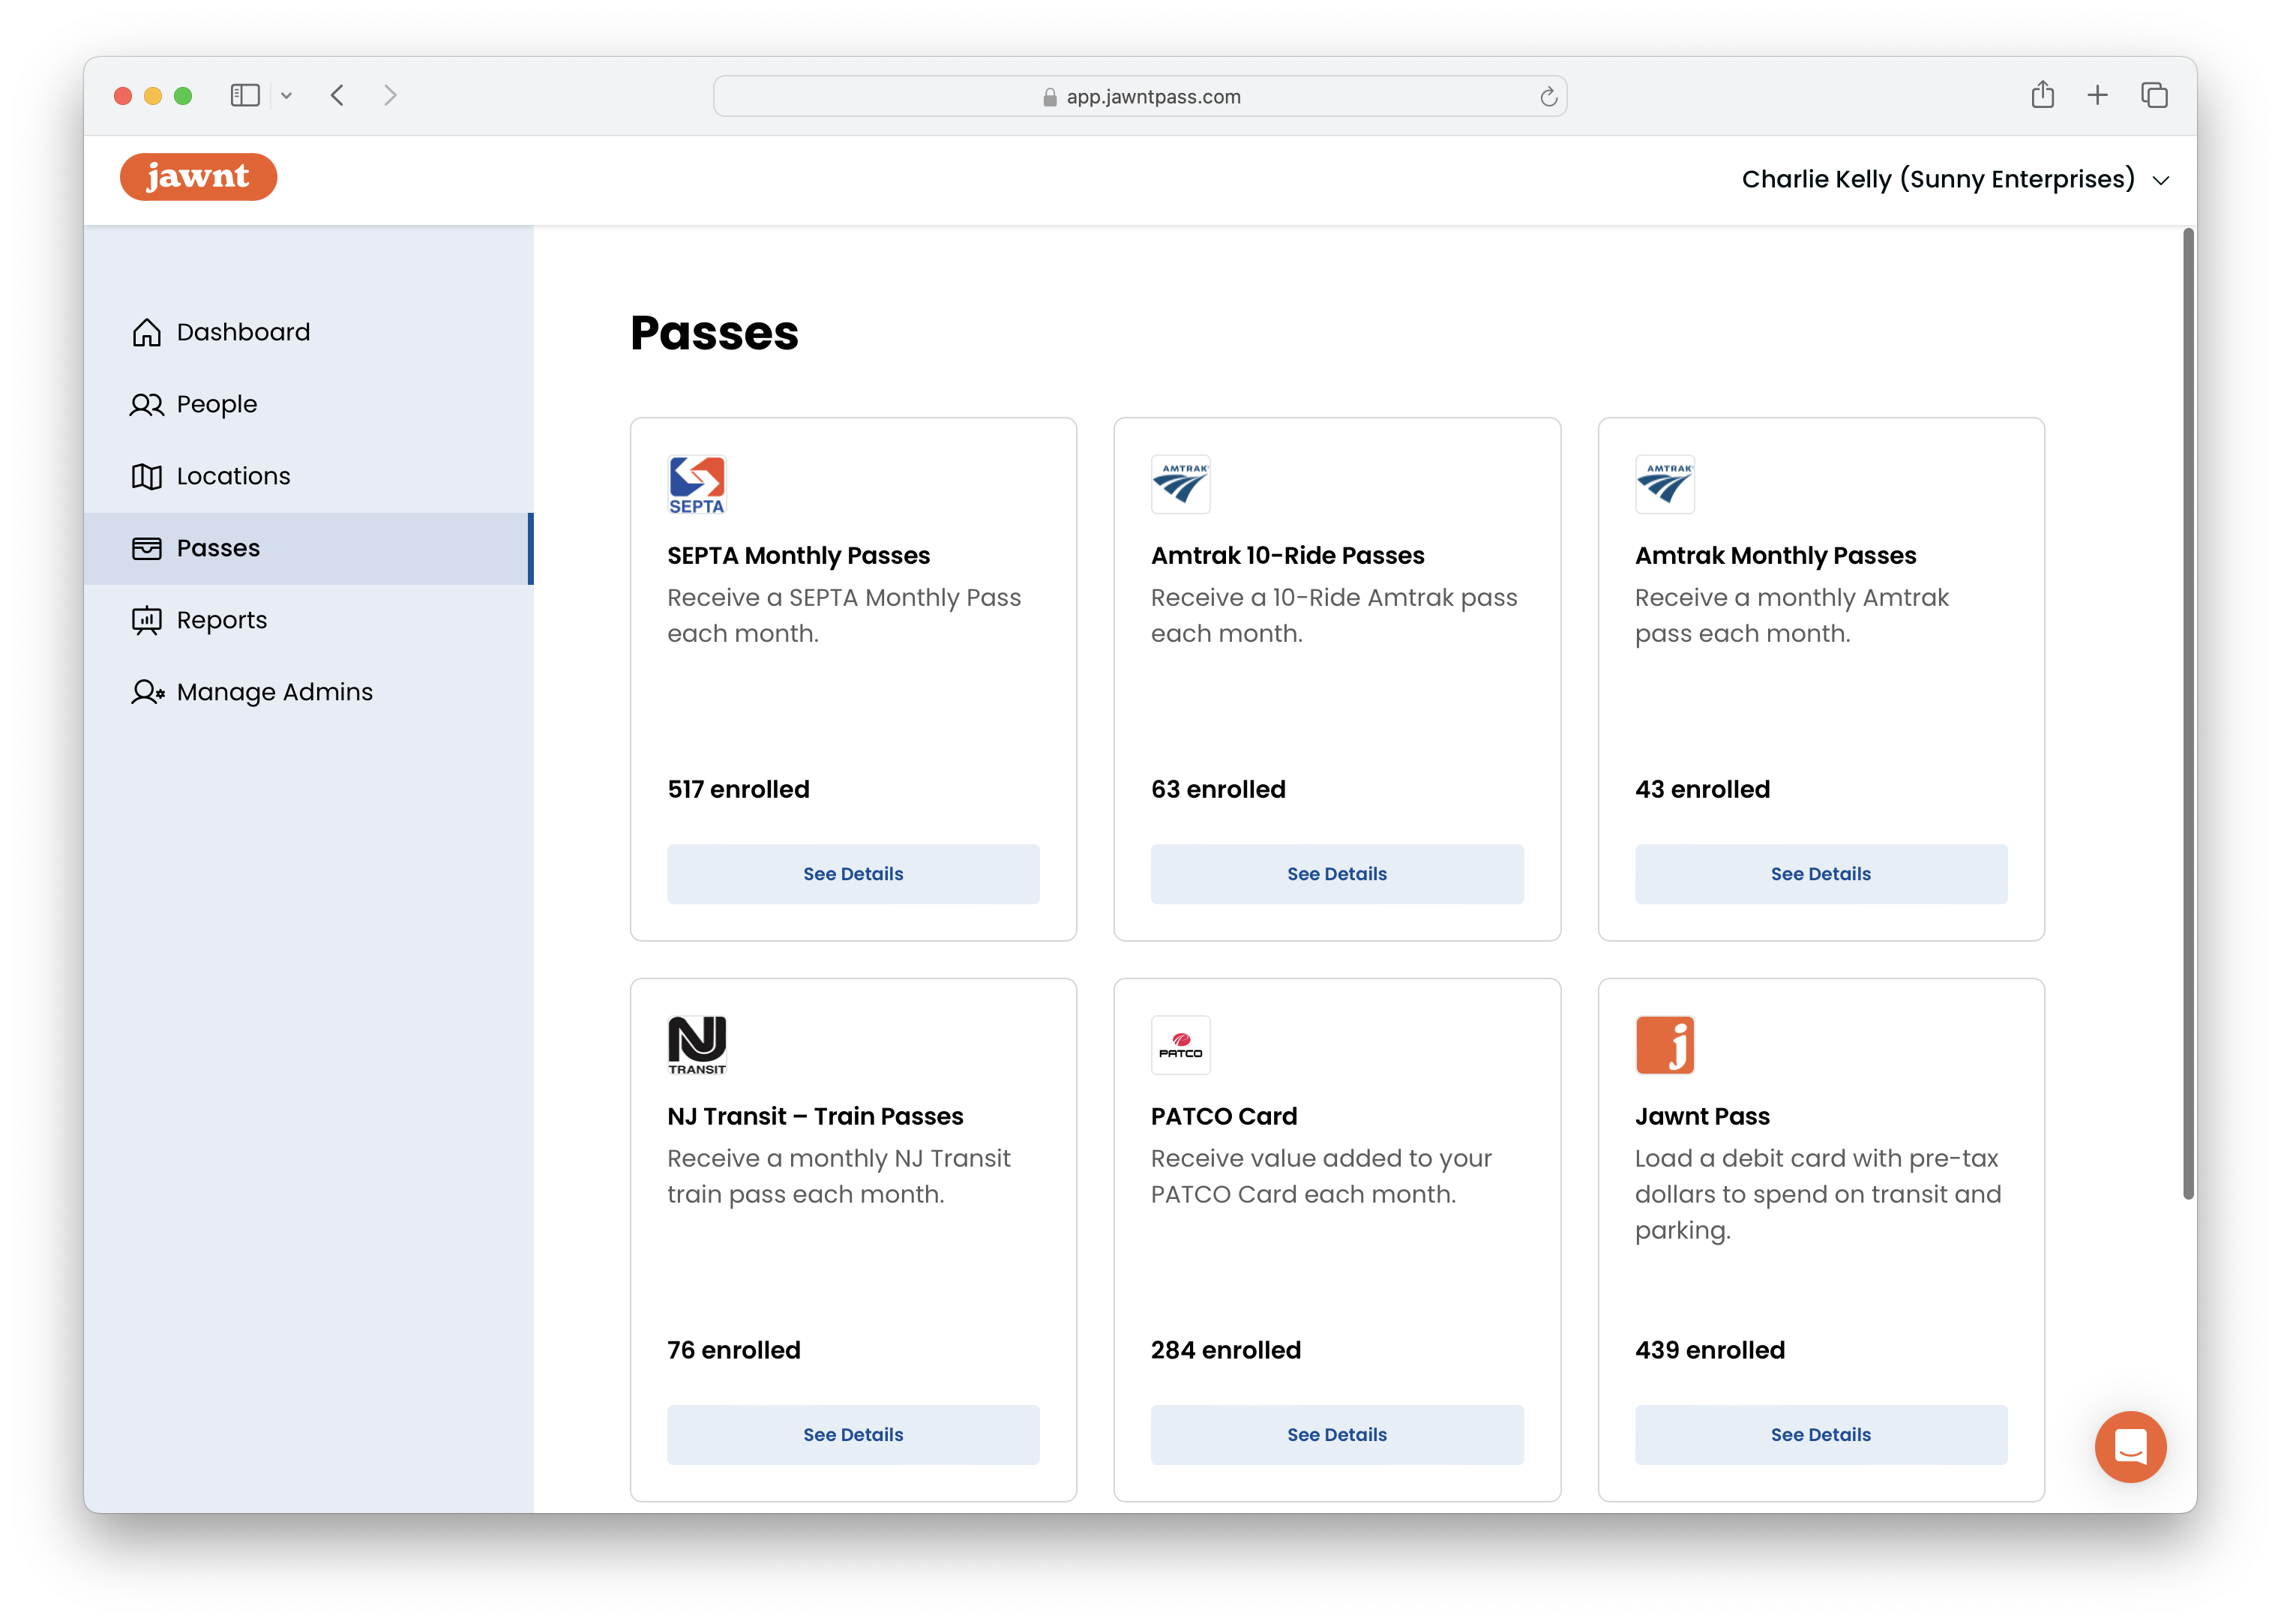Click the SEPTA logo on first card
The width and height of the screenshot is (2281, 1624).
point(696,485)
